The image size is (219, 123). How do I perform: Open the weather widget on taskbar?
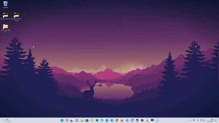[x=7, y=120]
